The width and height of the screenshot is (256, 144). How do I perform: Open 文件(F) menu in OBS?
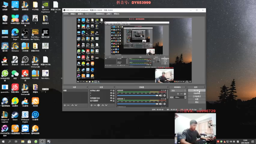point(66,14)
